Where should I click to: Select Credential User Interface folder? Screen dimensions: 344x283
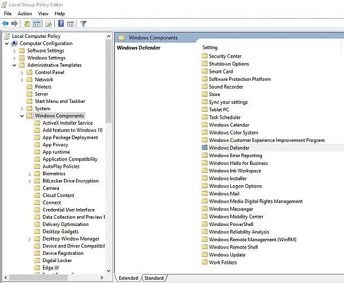(x=68, y=210)
